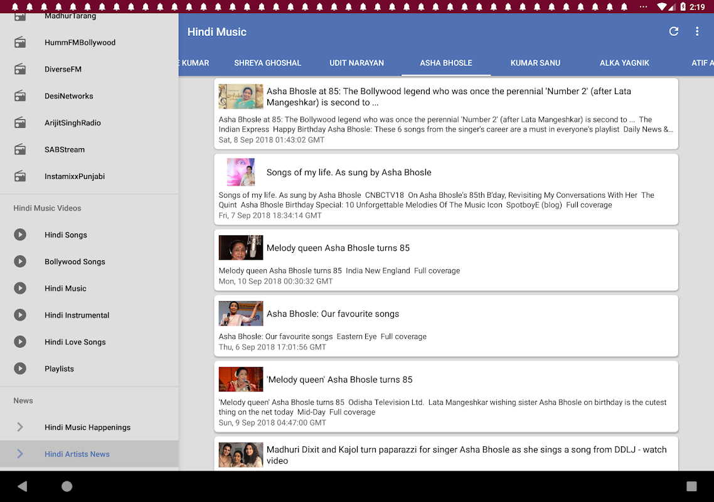
Task: Select the Asha Bhosle tab
Action: pos(446,63)
